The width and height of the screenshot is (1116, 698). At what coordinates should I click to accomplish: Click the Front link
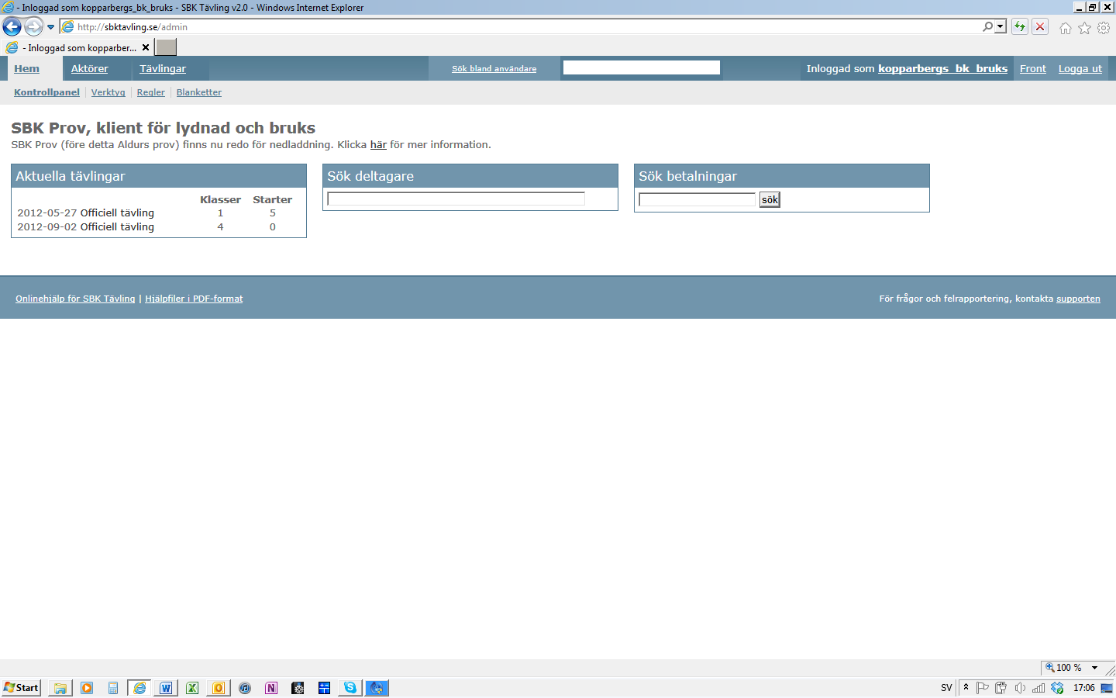[x=1033, y=68]
